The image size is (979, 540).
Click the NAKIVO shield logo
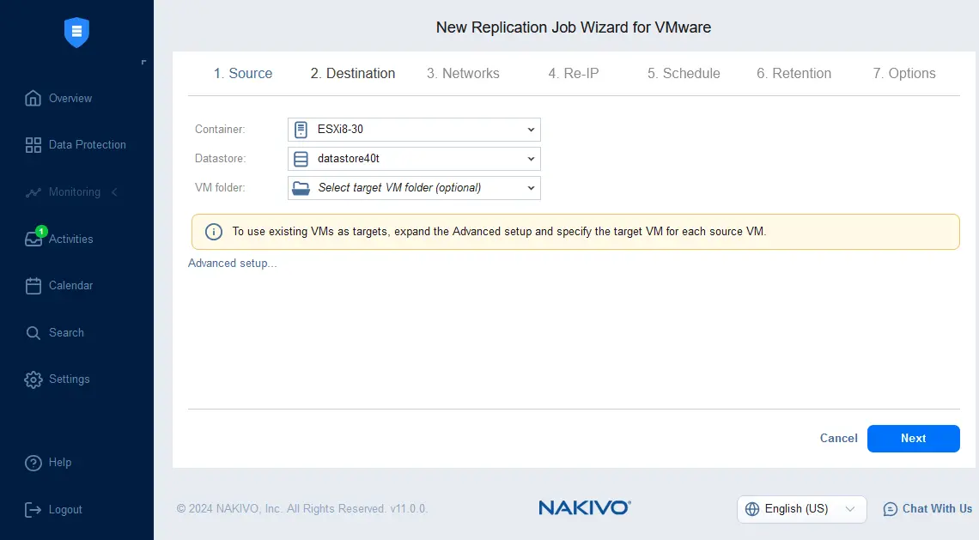click(76, 32)
